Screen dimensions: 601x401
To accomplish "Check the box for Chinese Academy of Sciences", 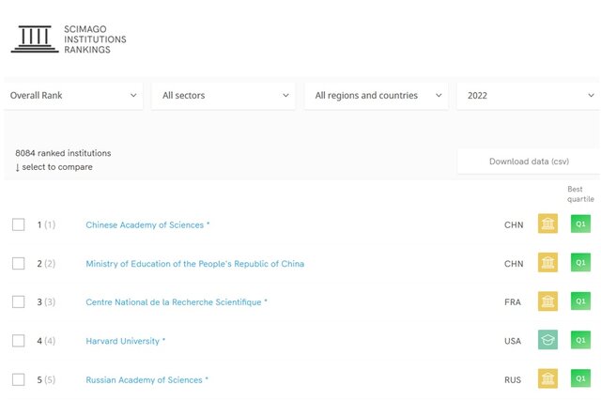I will [19, 224].
